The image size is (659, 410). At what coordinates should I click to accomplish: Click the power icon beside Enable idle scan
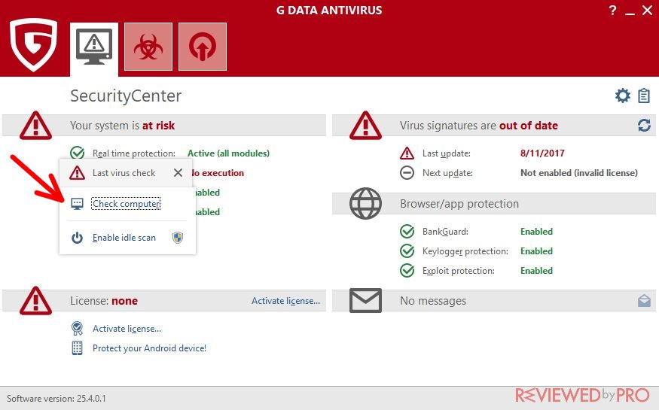(x=77, y=238)
